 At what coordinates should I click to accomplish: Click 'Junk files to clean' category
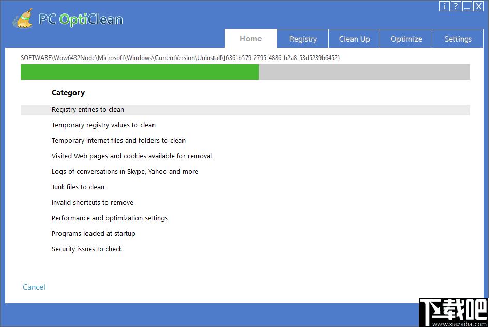coord(78,187)
